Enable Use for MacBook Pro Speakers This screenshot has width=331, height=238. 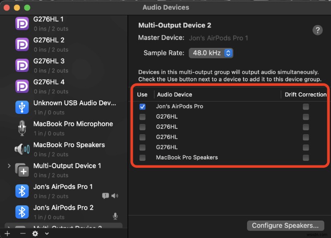point(142,157)
